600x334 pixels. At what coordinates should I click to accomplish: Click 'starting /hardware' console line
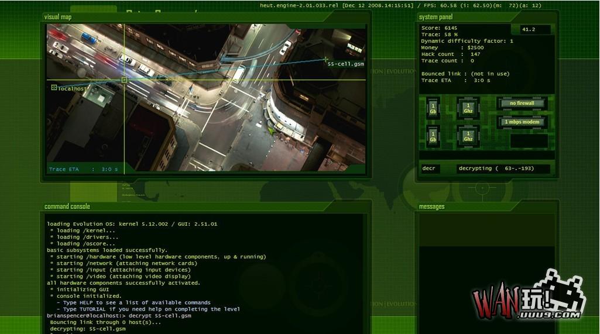(158, 257)
